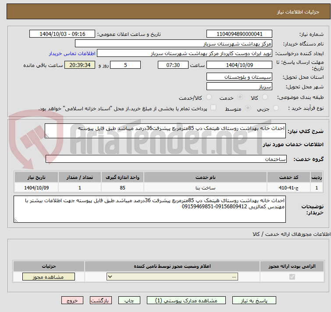Click the بازگشت back button
This screenshot has width=331, height=312.
101,301
